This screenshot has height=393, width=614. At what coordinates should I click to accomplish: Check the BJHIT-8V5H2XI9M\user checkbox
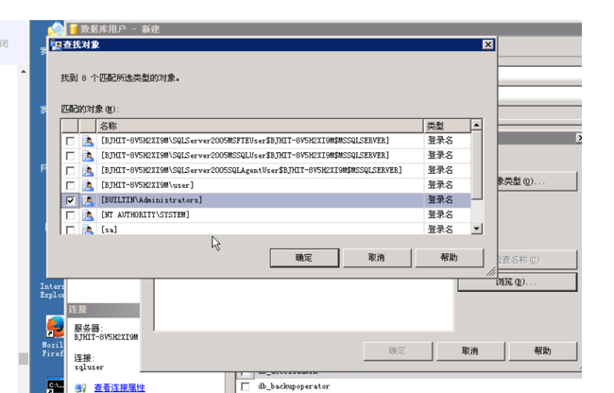[x=70, y=185]
